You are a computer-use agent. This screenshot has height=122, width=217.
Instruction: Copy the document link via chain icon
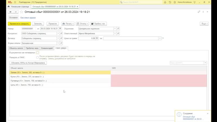tap(199, 12)
